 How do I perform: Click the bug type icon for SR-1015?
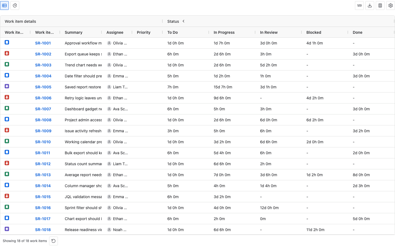[7, 196]
